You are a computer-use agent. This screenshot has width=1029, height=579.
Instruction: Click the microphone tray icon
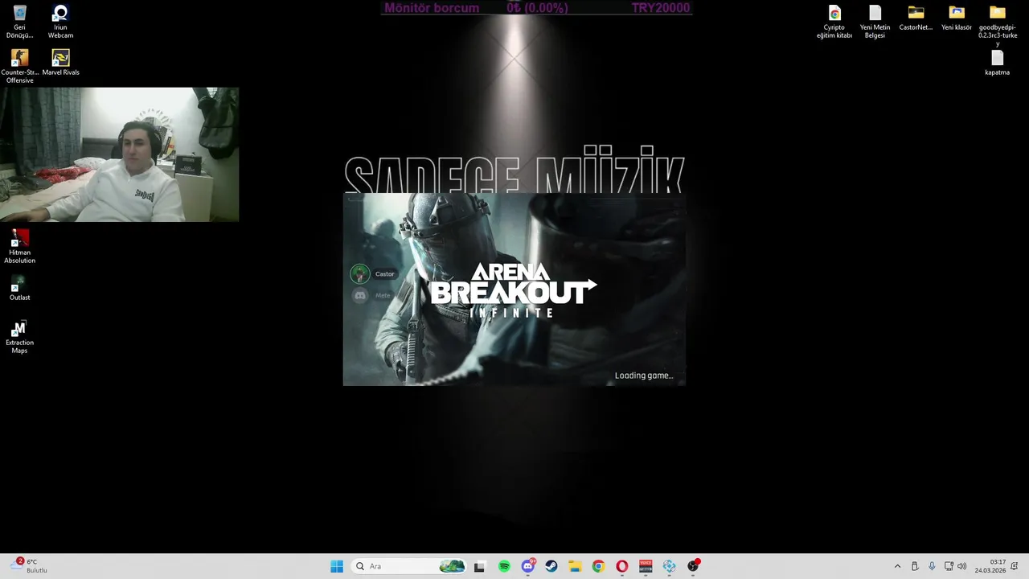pos(932,566)
